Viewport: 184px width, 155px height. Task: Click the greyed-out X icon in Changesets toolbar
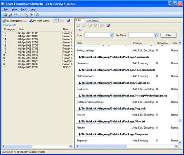62,21
